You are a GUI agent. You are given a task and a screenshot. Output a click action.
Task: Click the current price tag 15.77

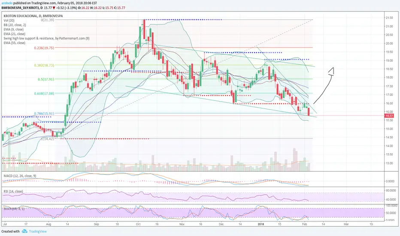point(389,116)
